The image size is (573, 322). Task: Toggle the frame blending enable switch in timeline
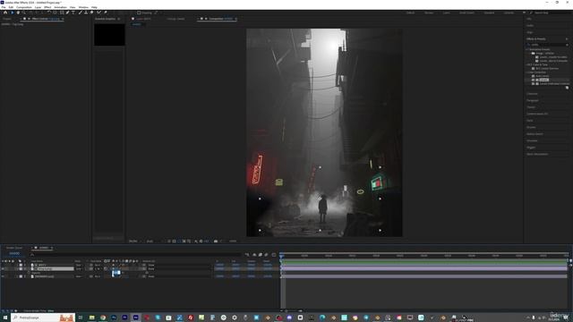pos(261,254)
